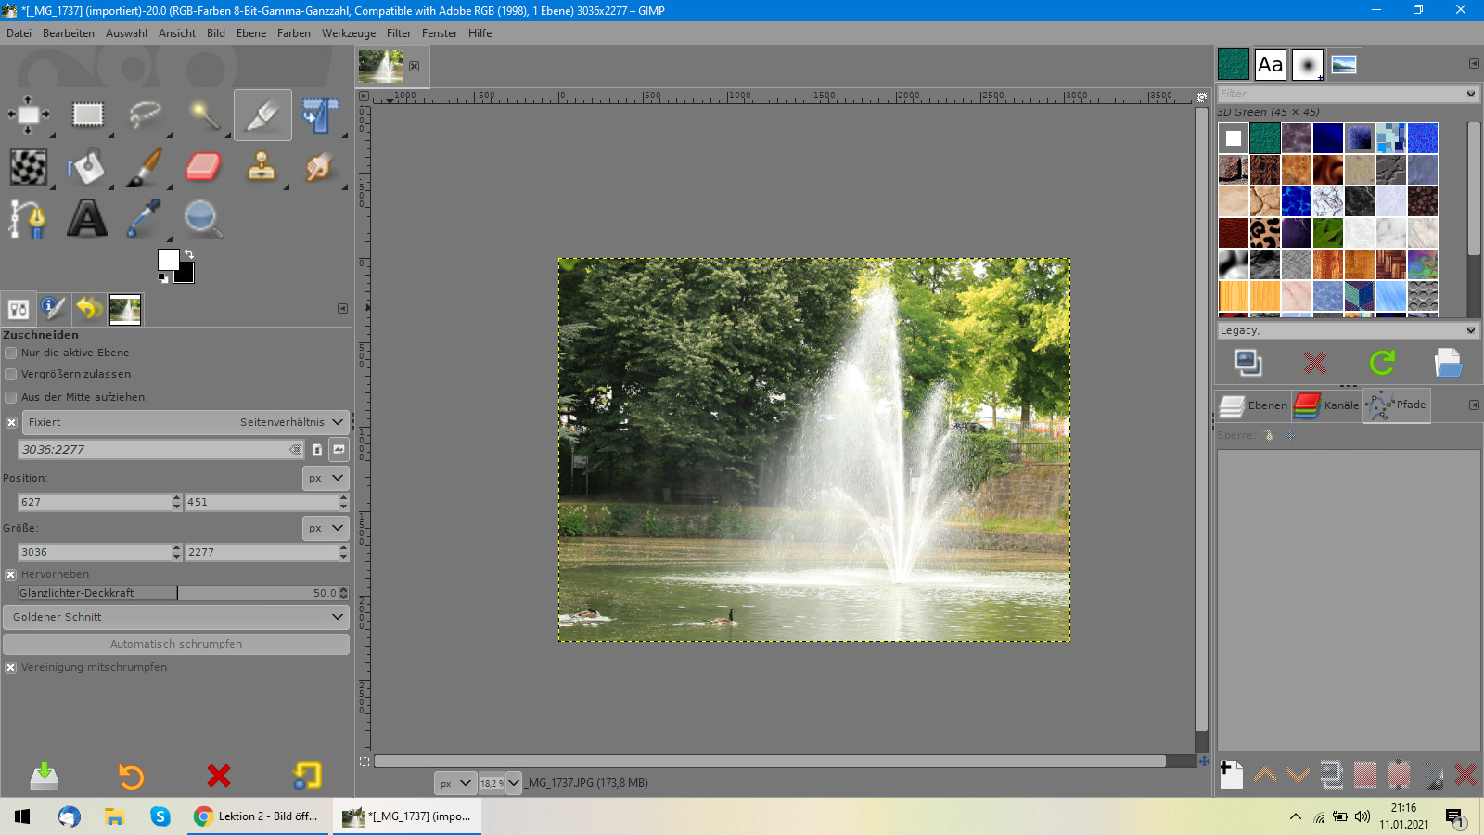The height and width of the screenshot is (835, 1484).
Task: Select the Zoom magnifier tool
Action: point(202,219)
